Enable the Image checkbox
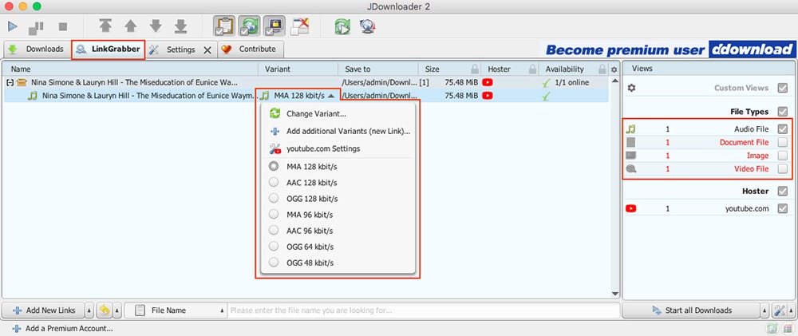The width and height of the screenshot is (798, 336). coord(783,156)
